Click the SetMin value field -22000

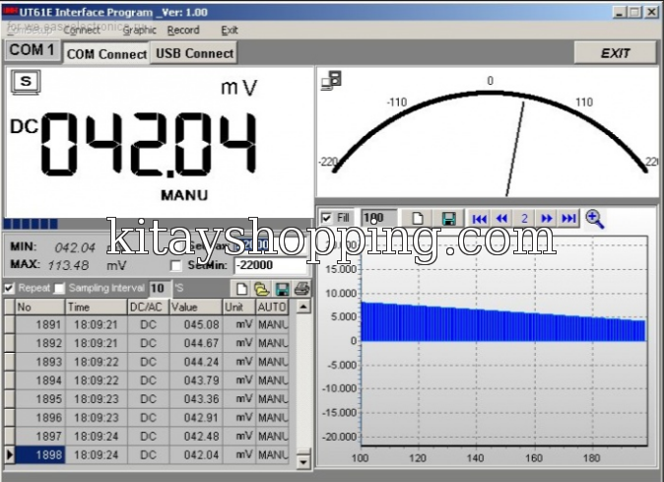pyautogui.click(x=270, y=265)
